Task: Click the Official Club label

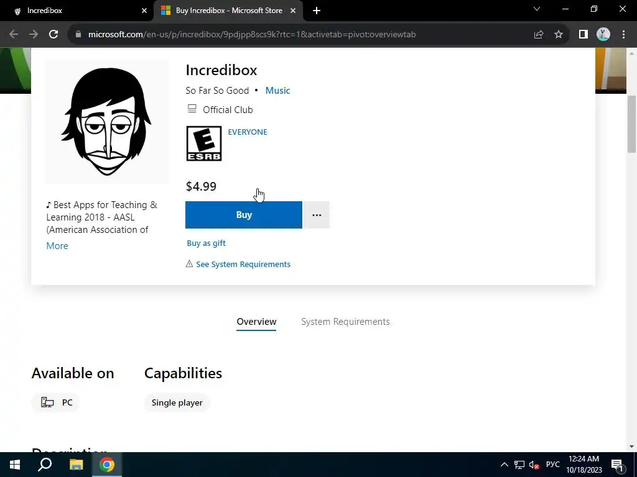Action: (228, 110)
